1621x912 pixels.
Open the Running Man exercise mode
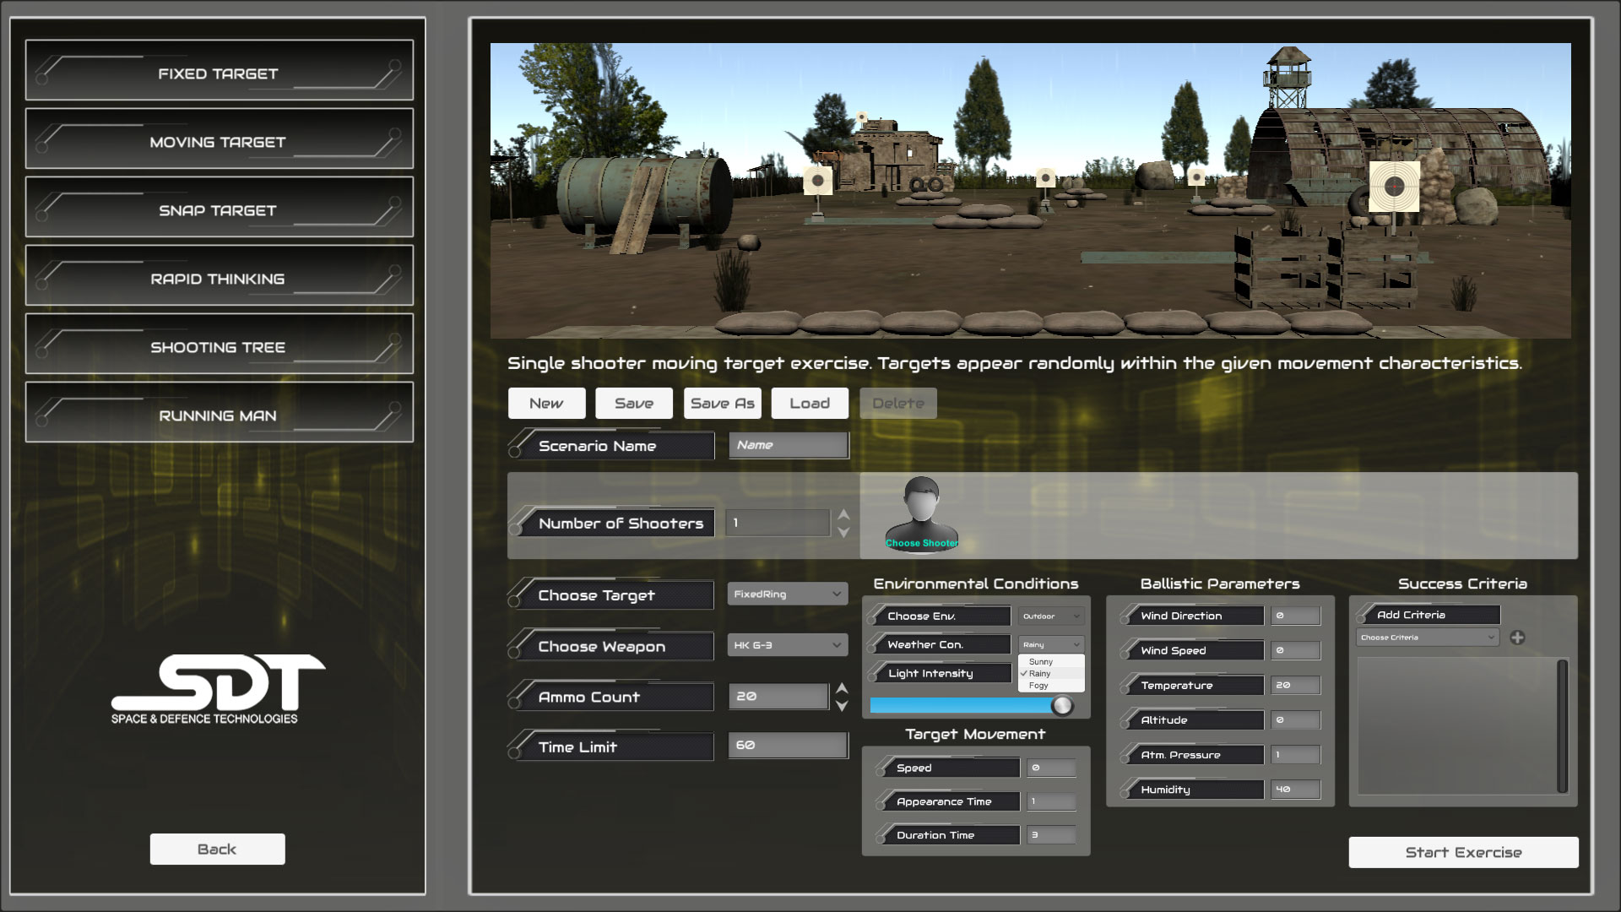pyautogui.click(x=219, y=415)
